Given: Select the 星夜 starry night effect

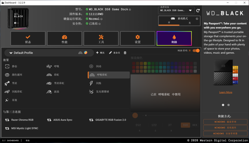Looking at the screenshot, I should pos(11,100).
